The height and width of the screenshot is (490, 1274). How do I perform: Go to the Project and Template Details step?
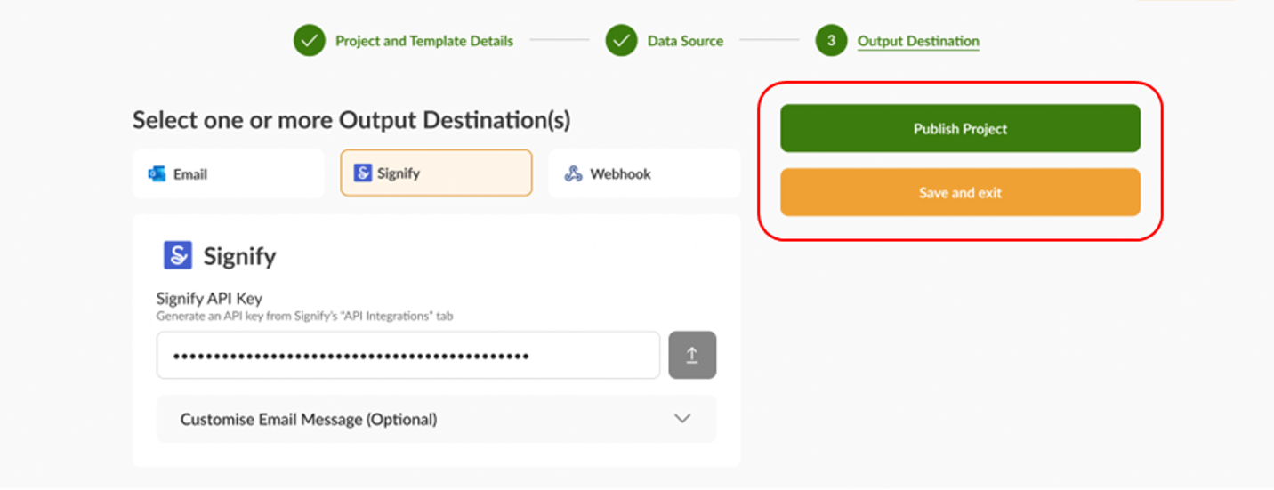423,41
